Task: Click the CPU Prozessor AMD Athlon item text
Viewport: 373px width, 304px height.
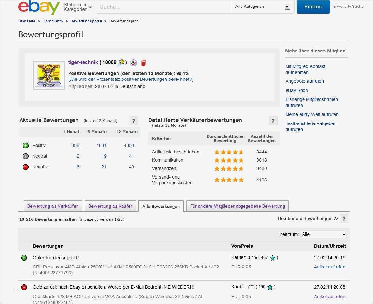Action: [x=126, y=270]
